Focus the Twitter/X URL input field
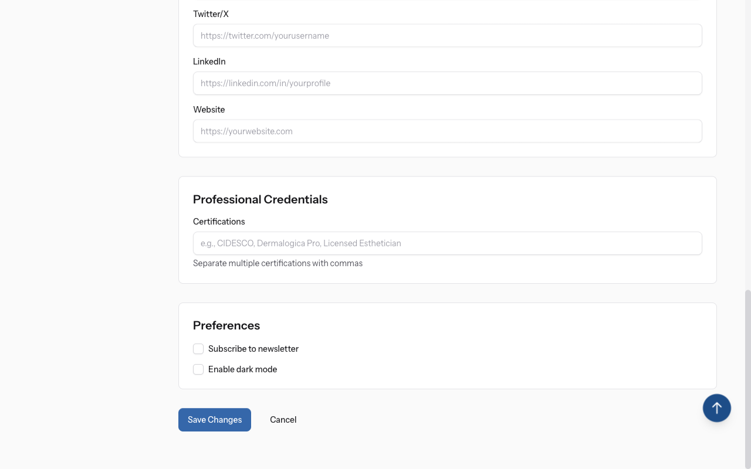The image size is (751, 469). pos(447,36)
